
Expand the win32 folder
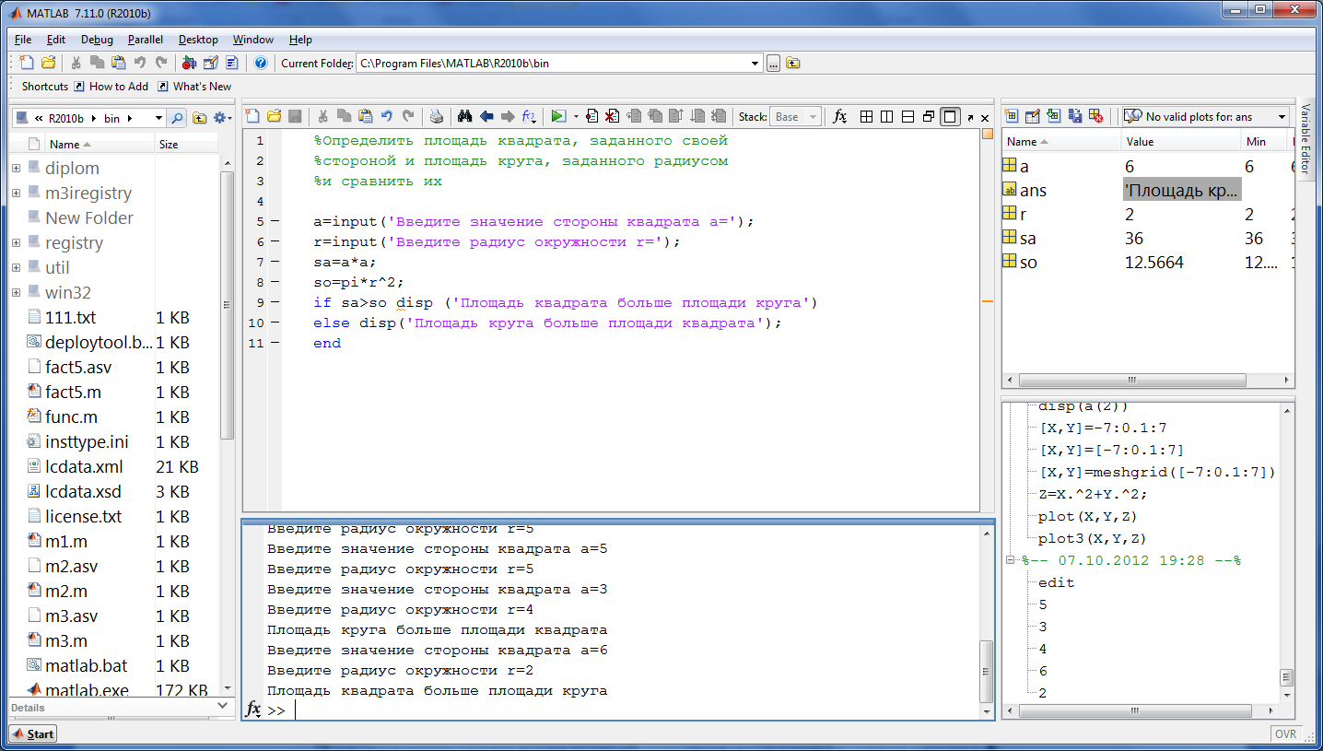point(17,292)
